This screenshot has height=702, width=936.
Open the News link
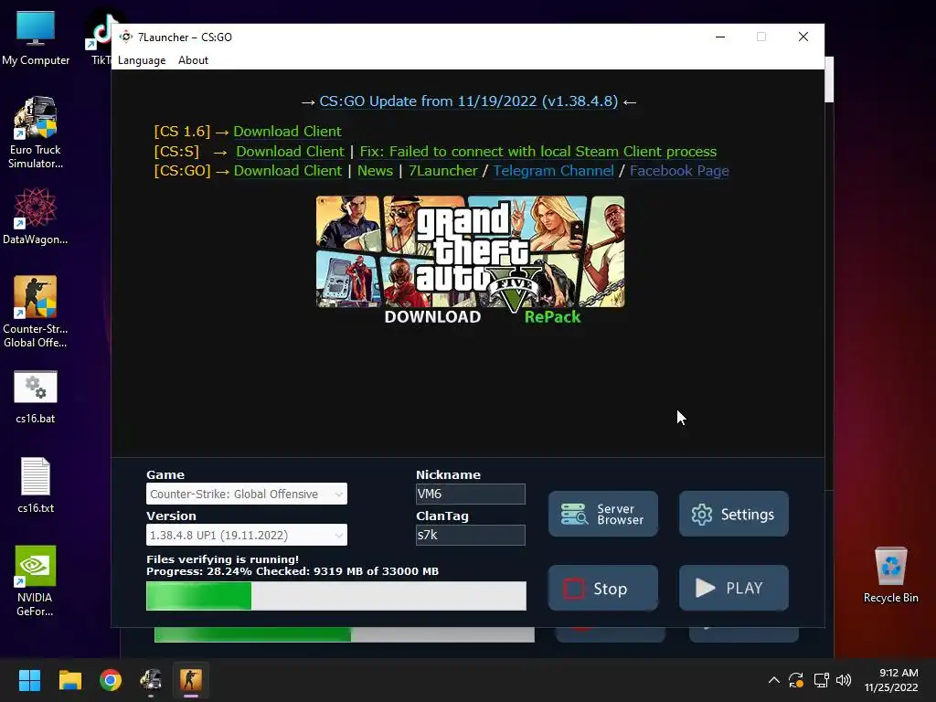(375, 171)
